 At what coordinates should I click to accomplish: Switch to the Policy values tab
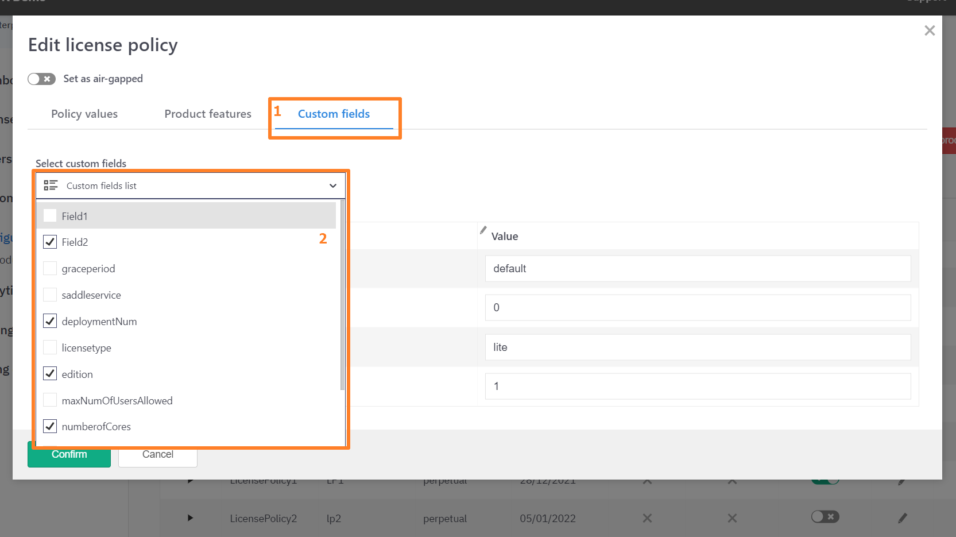point(84,114)
